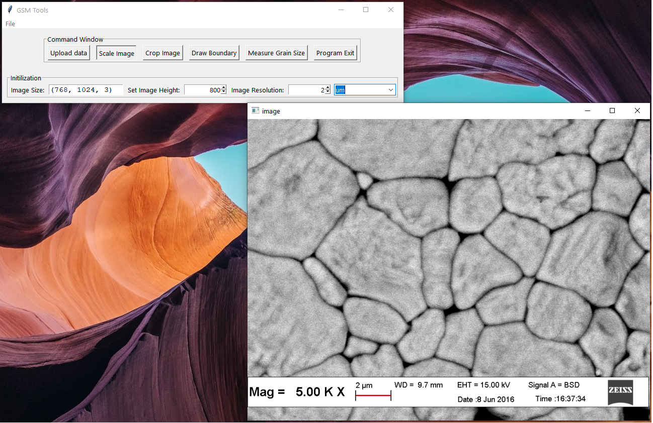Click Draw Boundary
Screen dimensions: 653x423
click(x=214, y=52)
